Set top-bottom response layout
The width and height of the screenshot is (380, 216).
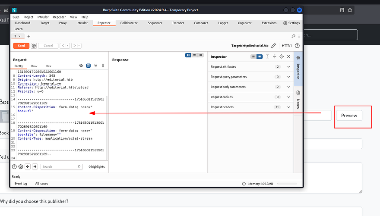pyautogui.click(x=194, y=55)
